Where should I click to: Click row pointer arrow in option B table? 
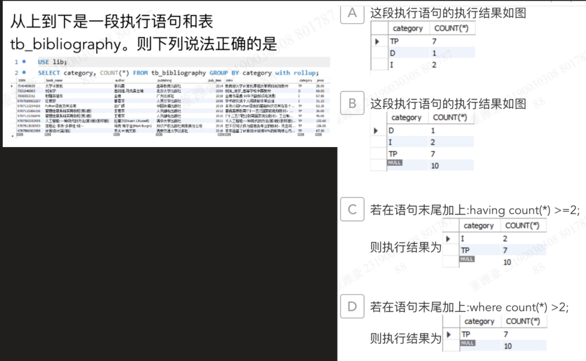[x=377, y=130]
